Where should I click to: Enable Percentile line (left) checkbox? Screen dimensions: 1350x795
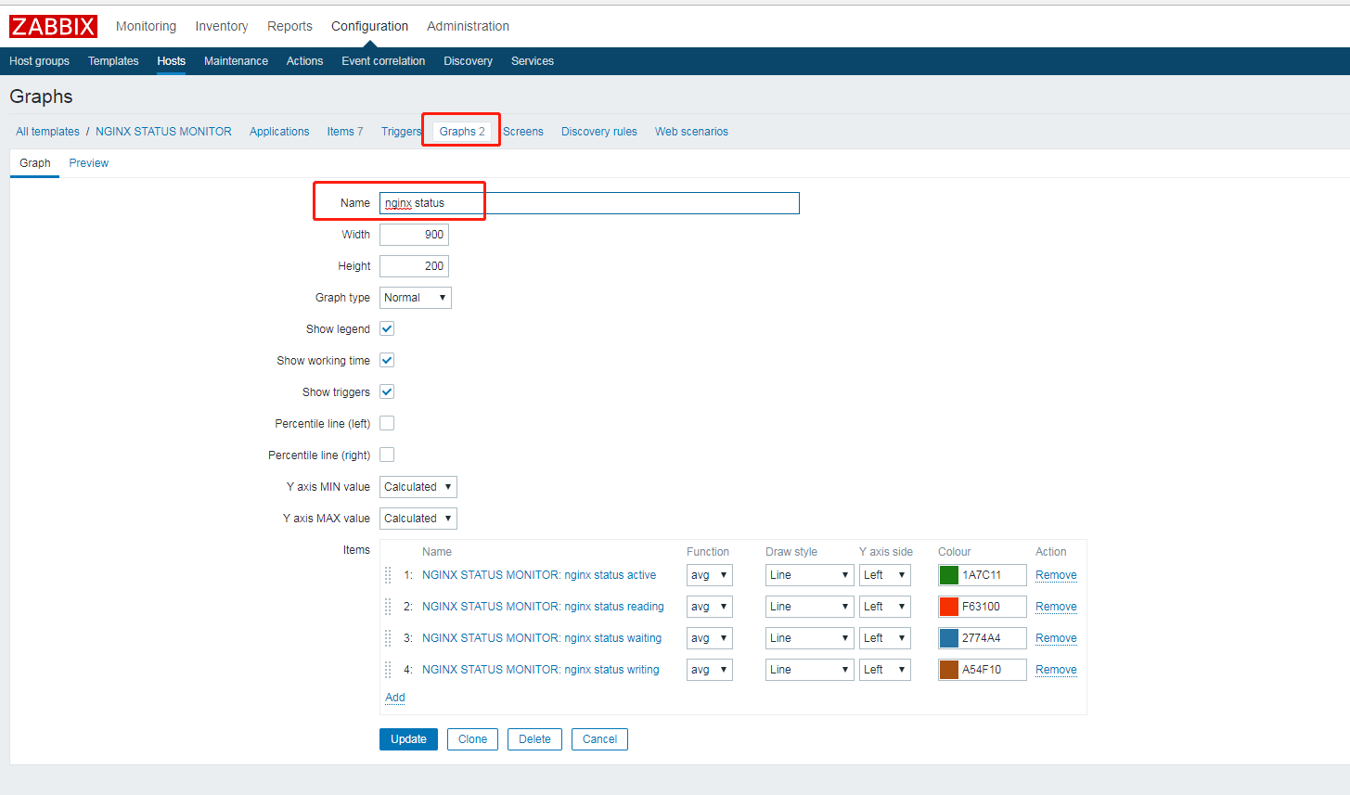[387, 423]
